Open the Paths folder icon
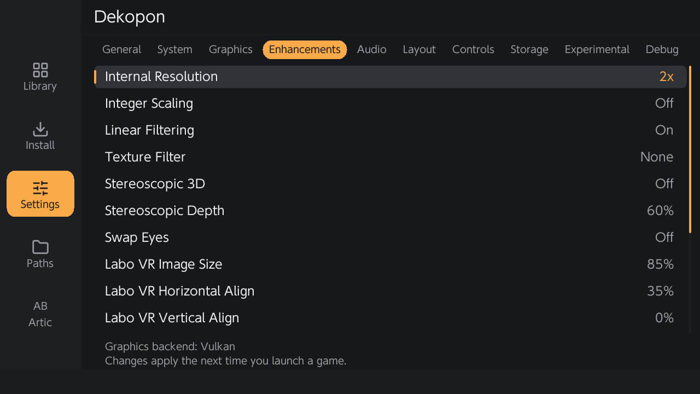 [x=40, y=247]
